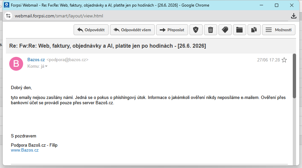Click 'Podpora Bazoš.cz - Filip' signature text

(x=34, y=145)
